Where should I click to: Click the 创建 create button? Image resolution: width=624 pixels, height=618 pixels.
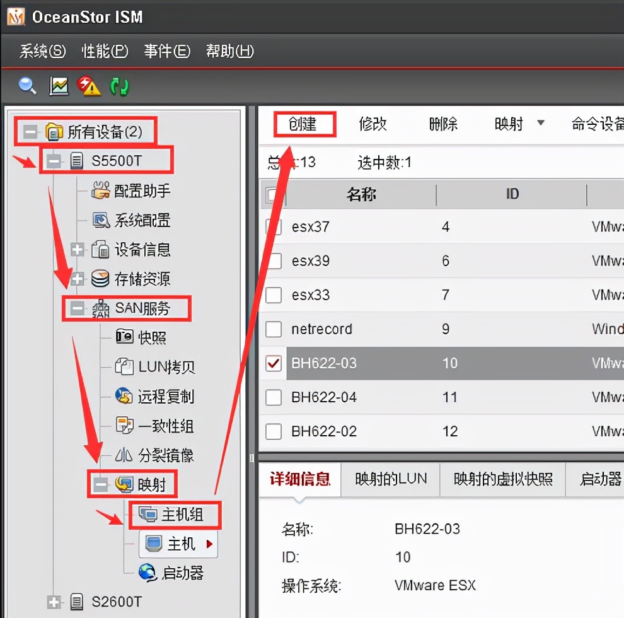pyautogui.click(x=305, y=124)
